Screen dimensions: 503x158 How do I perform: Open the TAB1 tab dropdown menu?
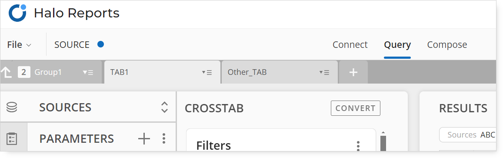click(207, 73)
